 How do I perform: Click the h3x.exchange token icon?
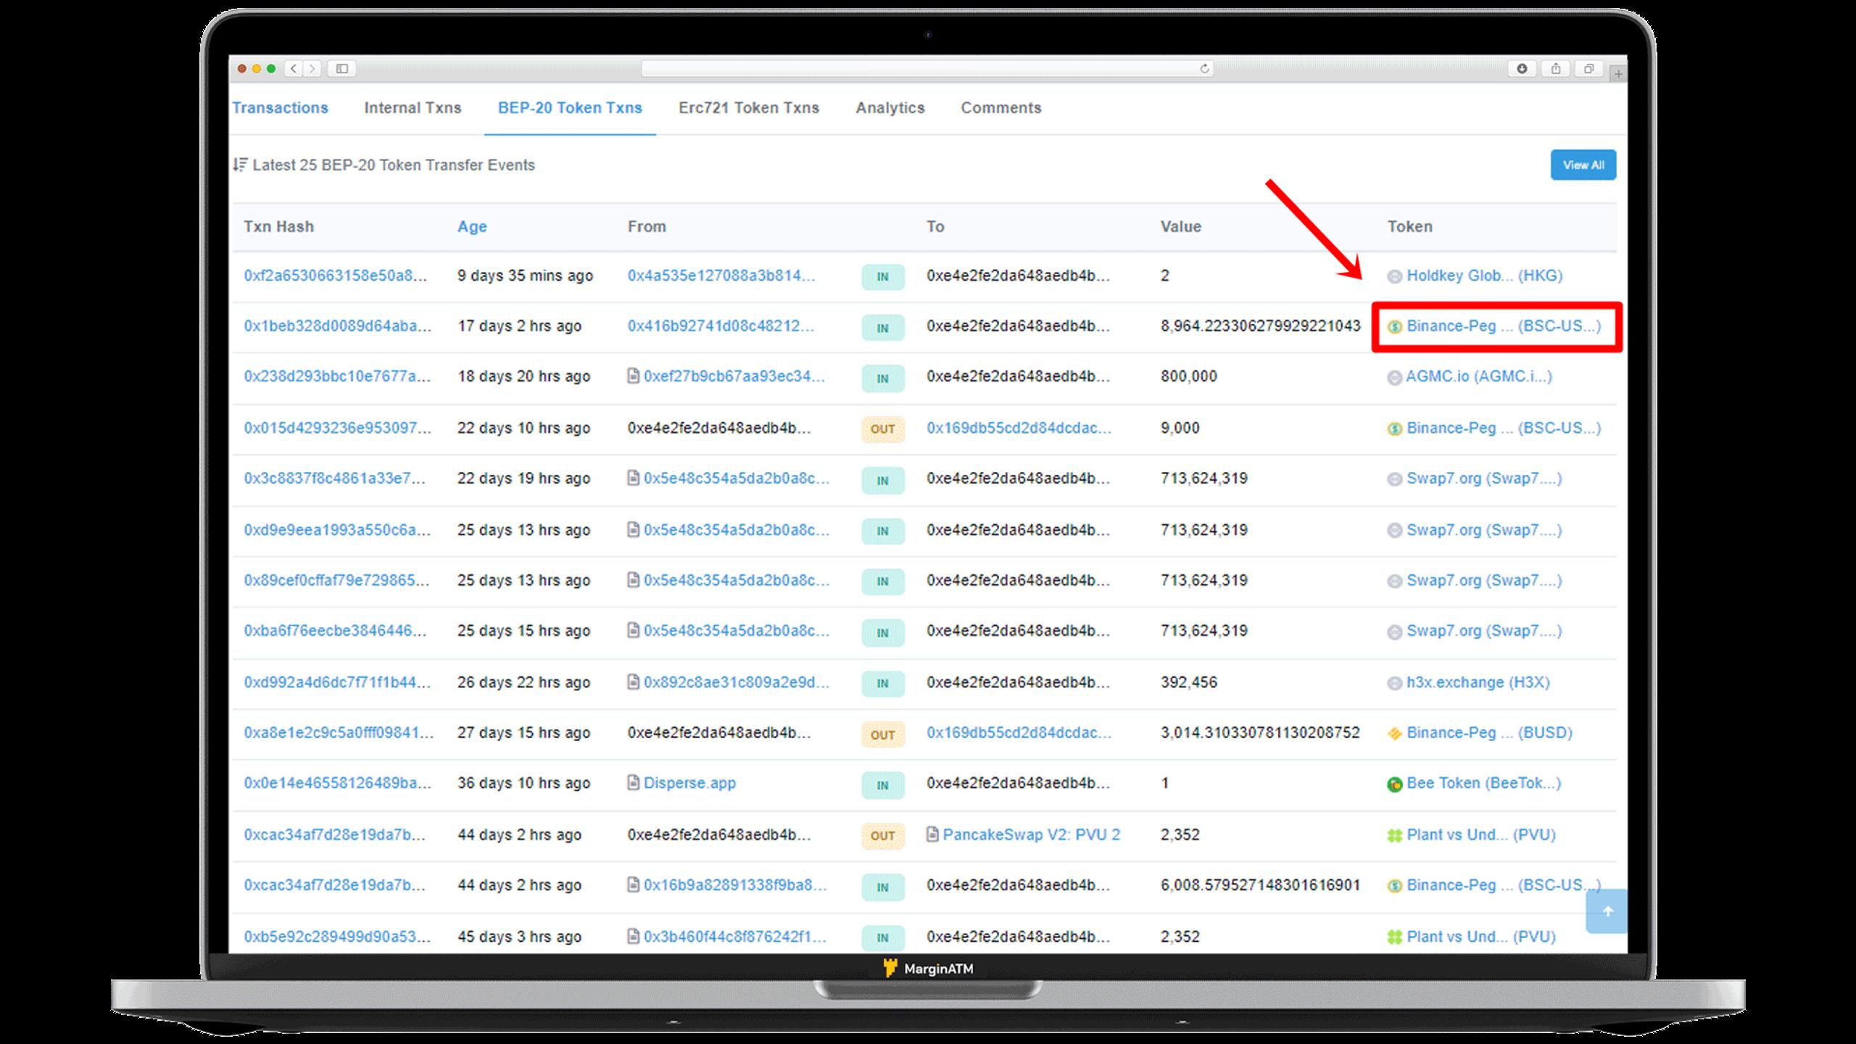click(x=1394, y=683)
